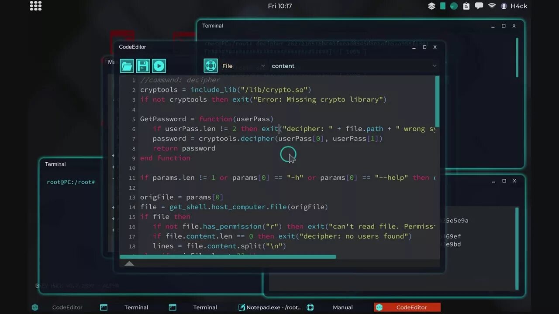Click the CodeEditor vertical scrollbar
Image resolution: width=559 pixels, height=314 pixels.
[437, 102]
